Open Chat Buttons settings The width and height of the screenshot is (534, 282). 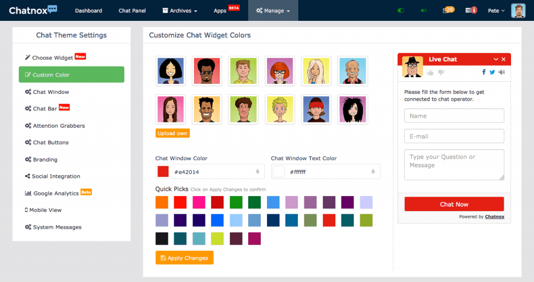tap(46, 142)
